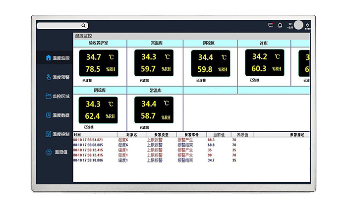Image resolution: width=347 pixels, height=212 pixels.
Task: Click sensor display reading 34.4 and 58.7
Action: click(x=154, y=110)
